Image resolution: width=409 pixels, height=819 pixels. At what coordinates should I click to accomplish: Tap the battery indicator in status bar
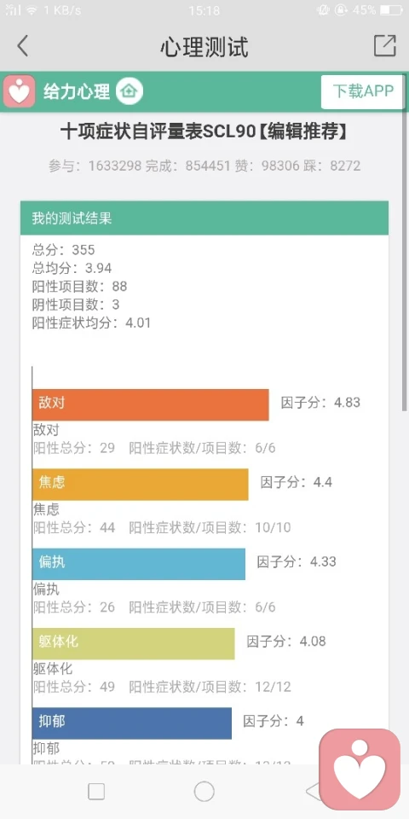click(391, 10)
